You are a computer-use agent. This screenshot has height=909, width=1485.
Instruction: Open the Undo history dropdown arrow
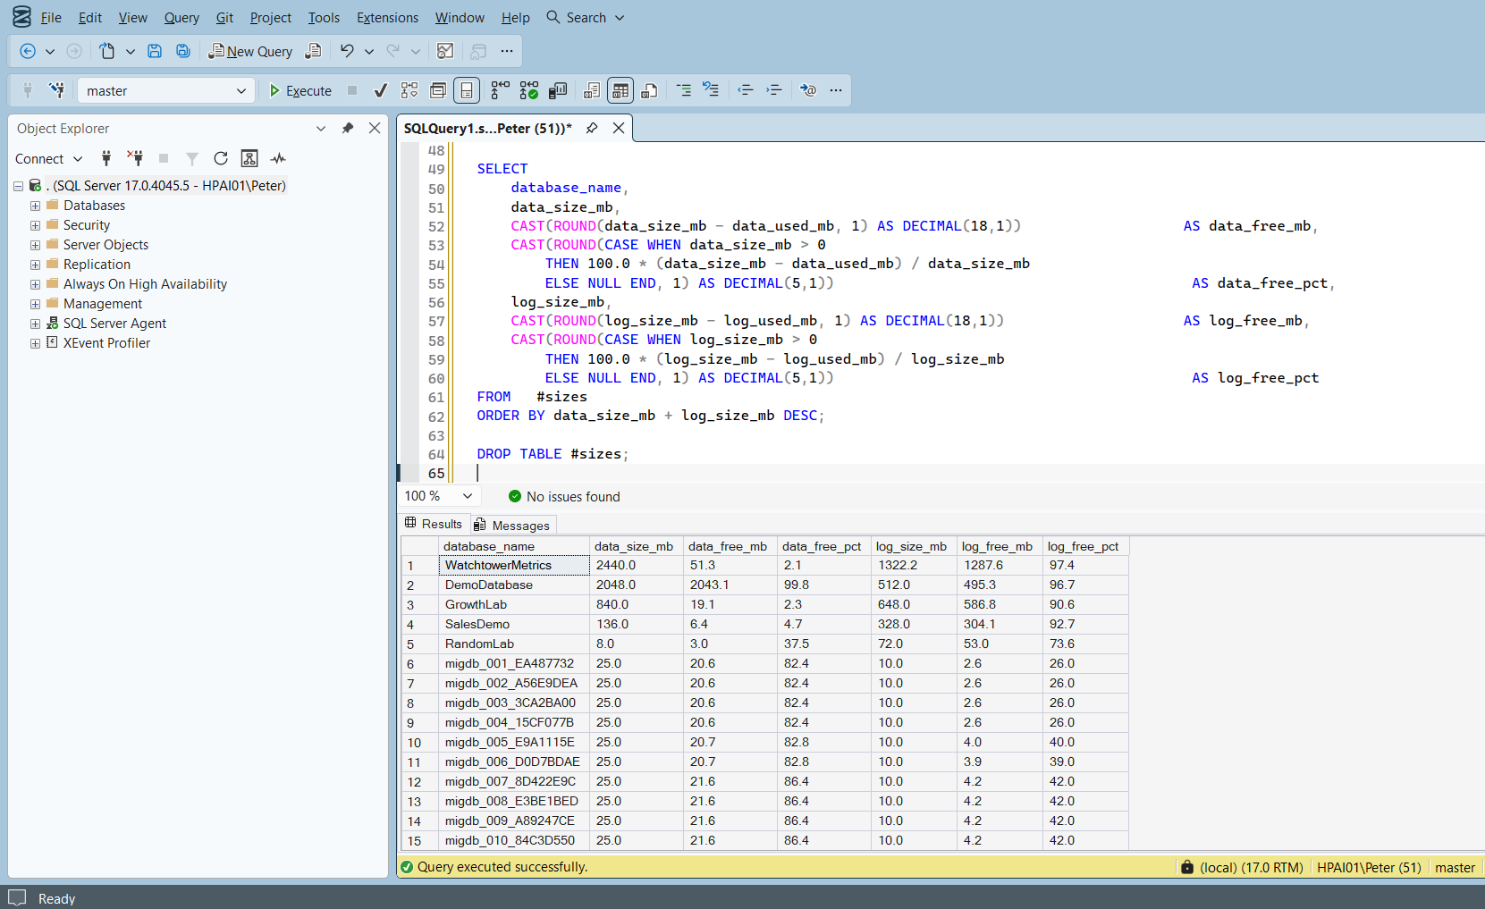tap(369, 51)
